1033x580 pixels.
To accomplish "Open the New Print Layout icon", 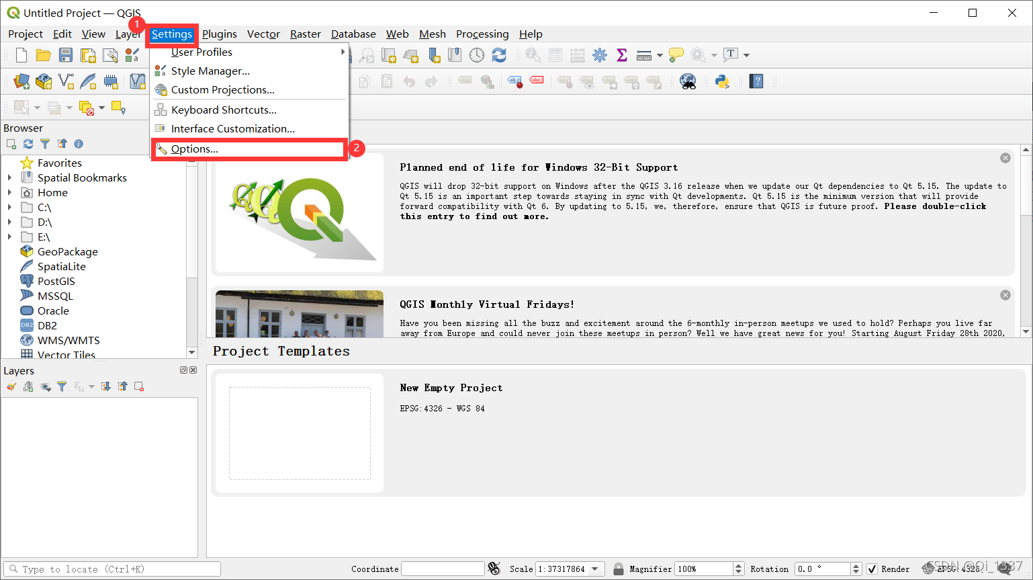I will [x=88, y=55].
